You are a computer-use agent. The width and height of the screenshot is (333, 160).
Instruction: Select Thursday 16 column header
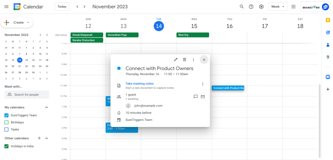(x=230, y=24)
